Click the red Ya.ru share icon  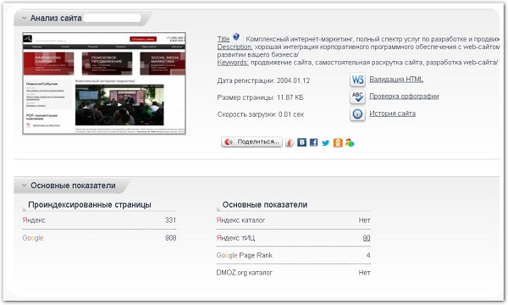pyautogui.click(x=290, y=142)
